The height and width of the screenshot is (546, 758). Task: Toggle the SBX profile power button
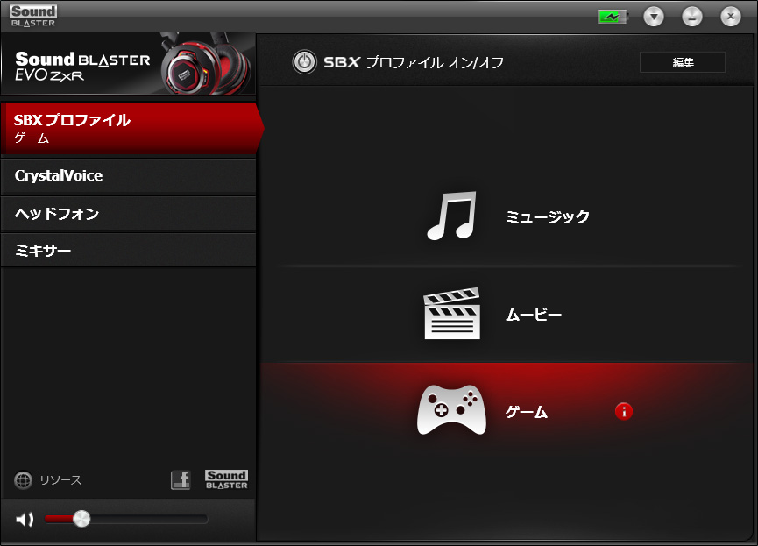pyautogui.click(x=305, y=62)
